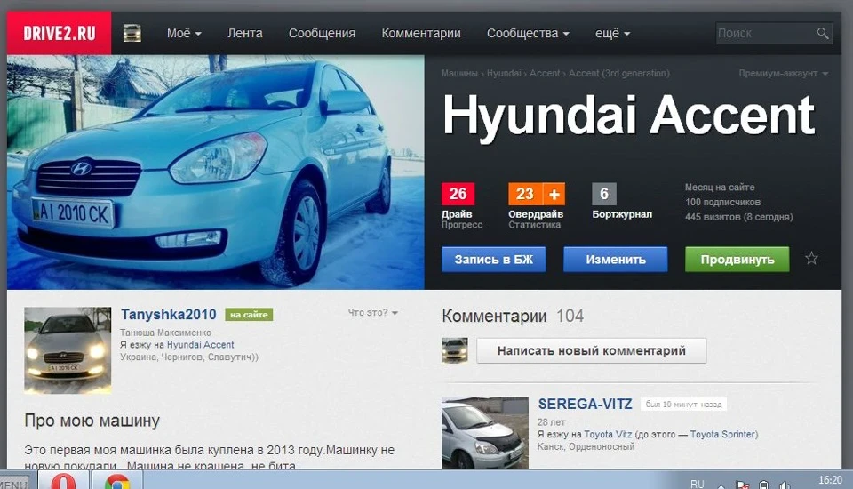Open SEREGA-VITZ car thumbnail

click(485, 433)
